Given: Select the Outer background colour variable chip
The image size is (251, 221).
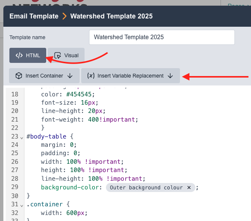Looking at the screenshot, I should pos(146,187).
